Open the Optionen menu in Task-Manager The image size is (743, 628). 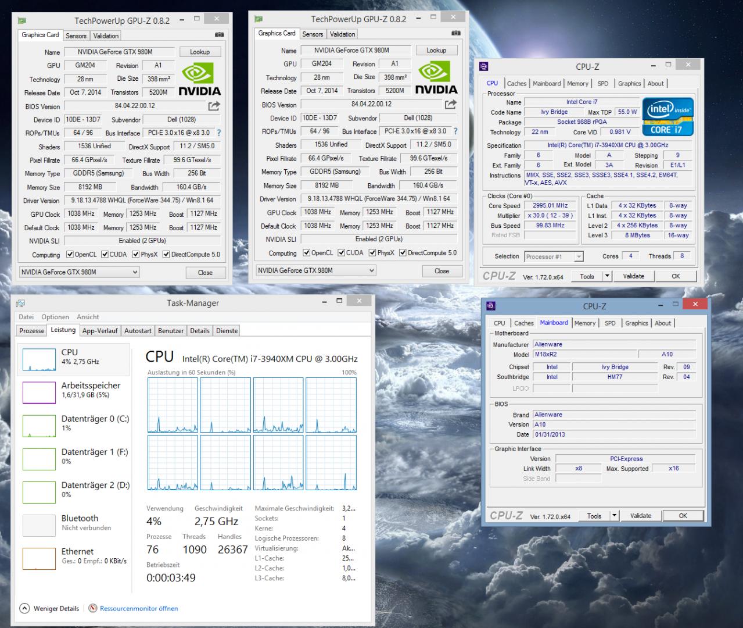point(55,317)
